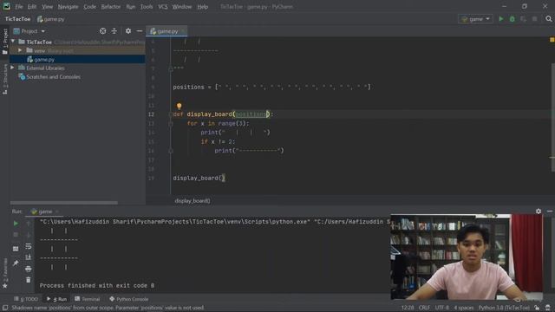Click the greyed-out up arrow in Run console
The height and width of the screenshot is (312, 555).
point(29,224)
